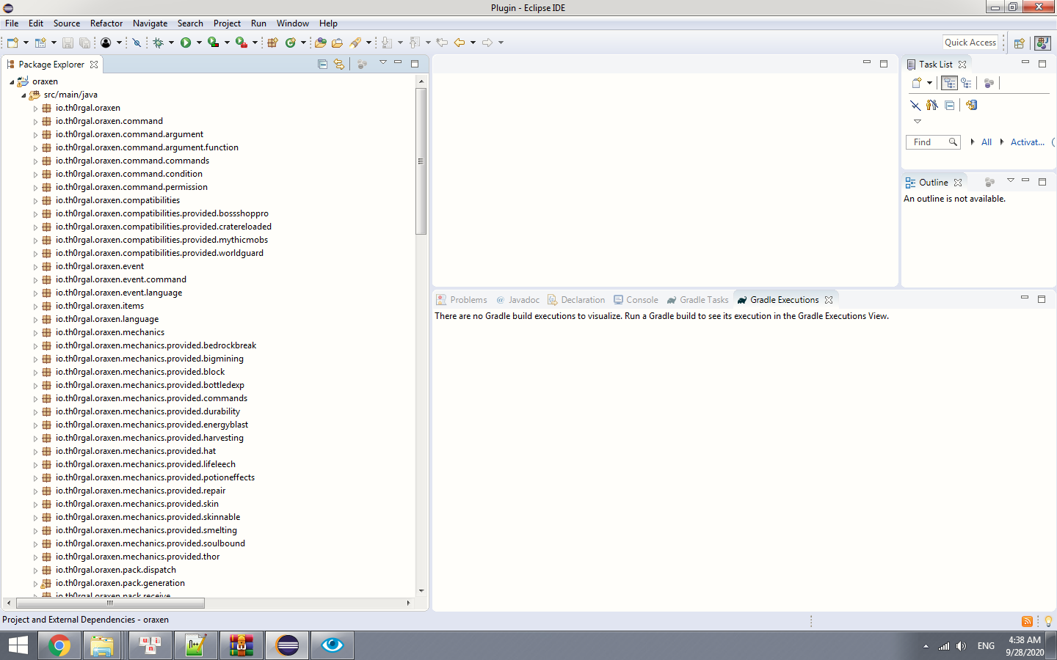This screenshot has height=660, width=1057.
Task: Click the Package Explorer horizontal scrollbar
Action: point(110,604)
